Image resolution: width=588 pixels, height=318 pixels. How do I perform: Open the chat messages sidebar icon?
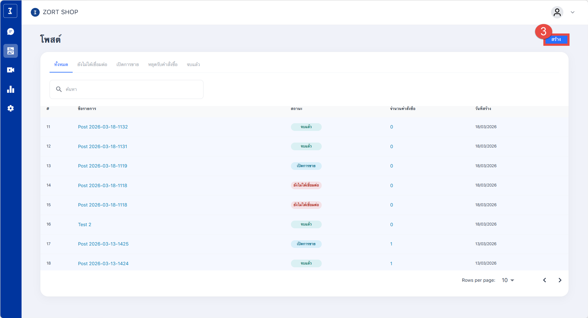tap(10, 32)
